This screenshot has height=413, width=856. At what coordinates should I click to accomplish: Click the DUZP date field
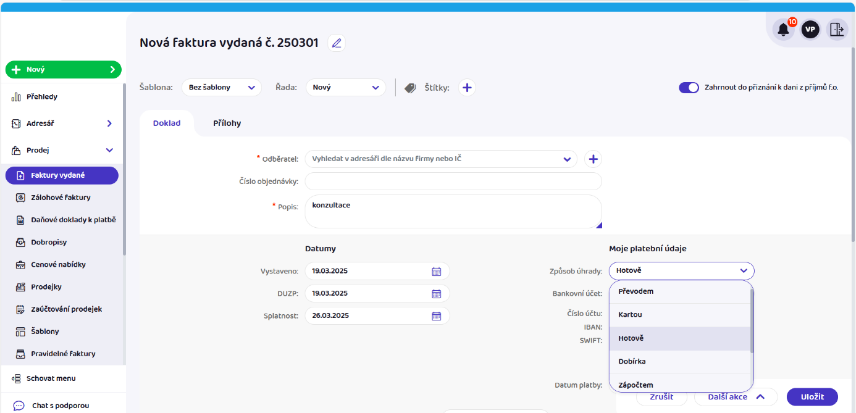pyautogui.click(x=377, y=293)
